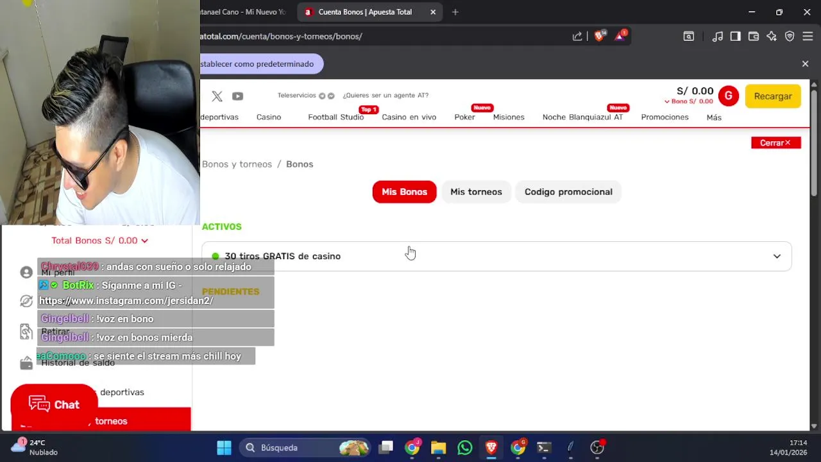This screenshot has width=821, height=462.
Task: Click the Instagram link in chat overlay
Action: coord(126,301)
